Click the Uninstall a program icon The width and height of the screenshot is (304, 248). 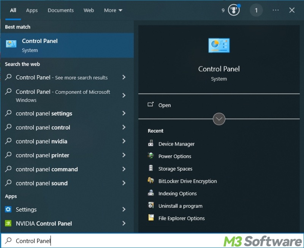(151, 206)
